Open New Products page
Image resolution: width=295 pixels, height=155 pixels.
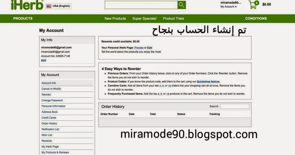coord(115,18)
